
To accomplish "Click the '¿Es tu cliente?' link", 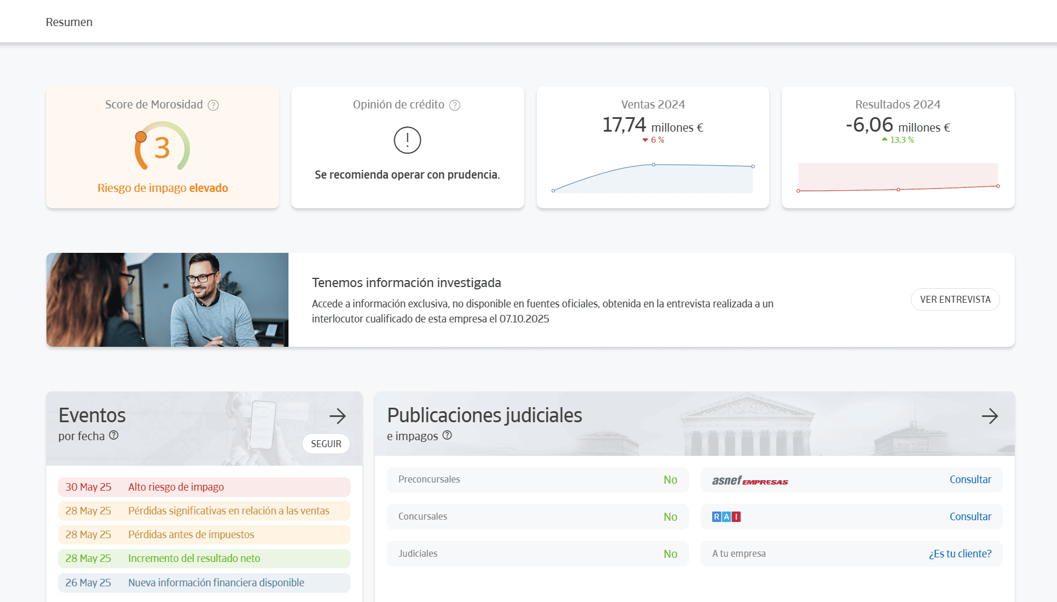I will tap(960, 554).
